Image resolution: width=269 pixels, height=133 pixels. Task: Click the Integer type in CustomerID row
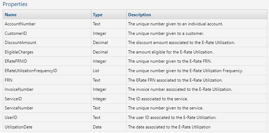99,33
